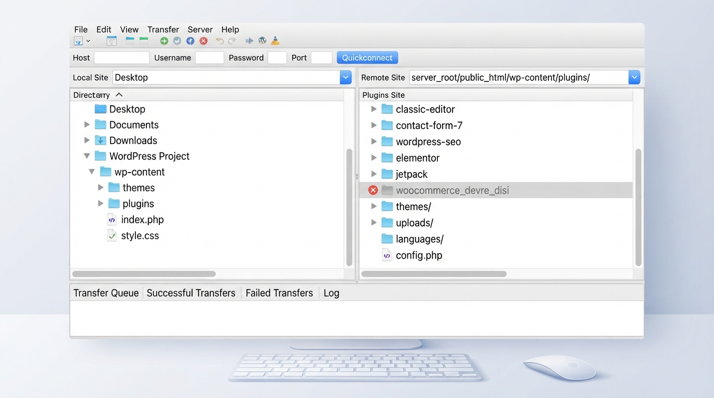Expand the Documents folder
The width and height of the screenshot is (714, 398).
[87, 125]
